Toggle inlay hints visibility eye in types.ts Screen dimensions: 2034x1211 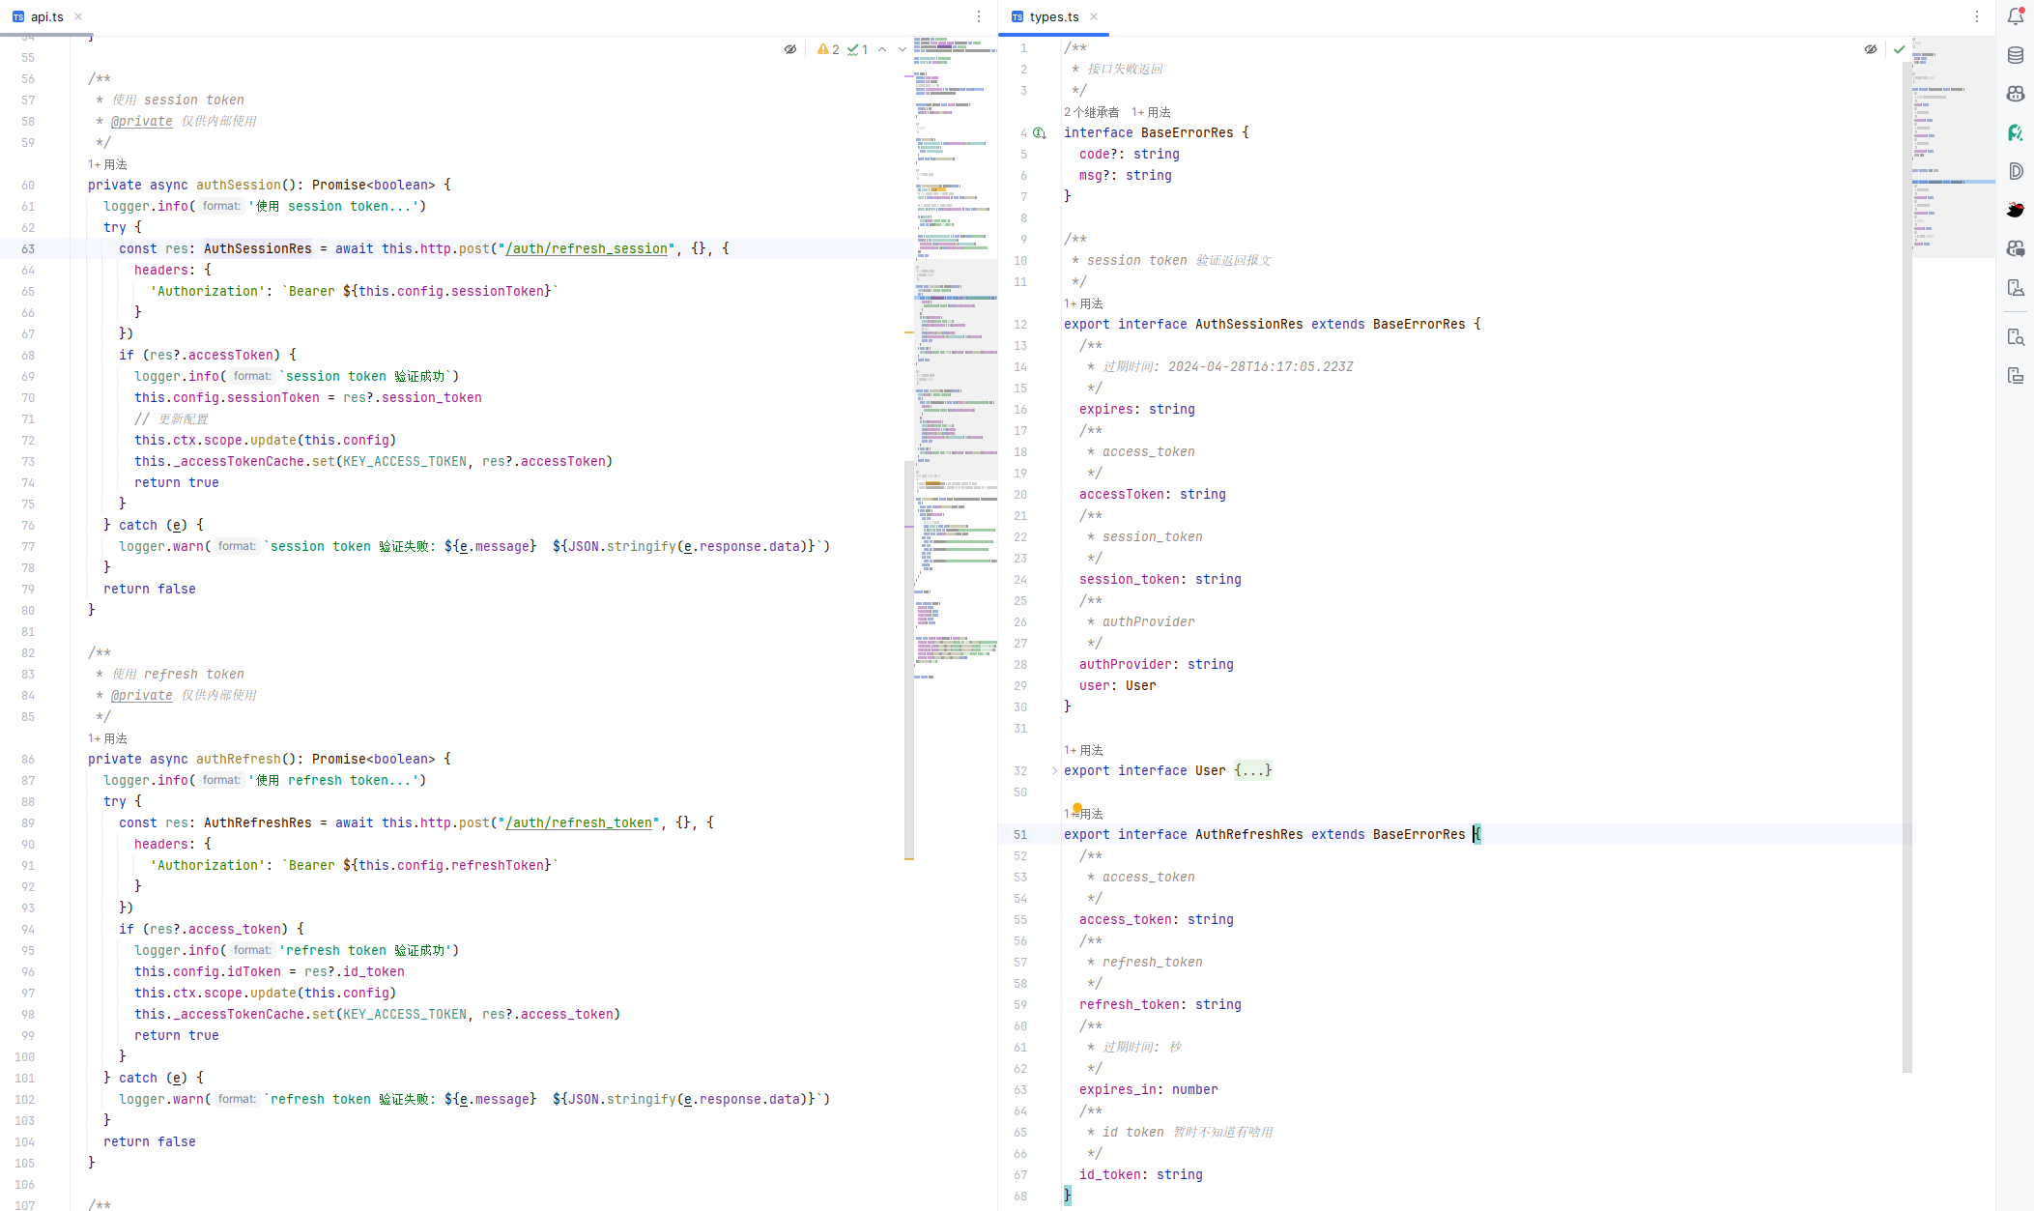1871,49
